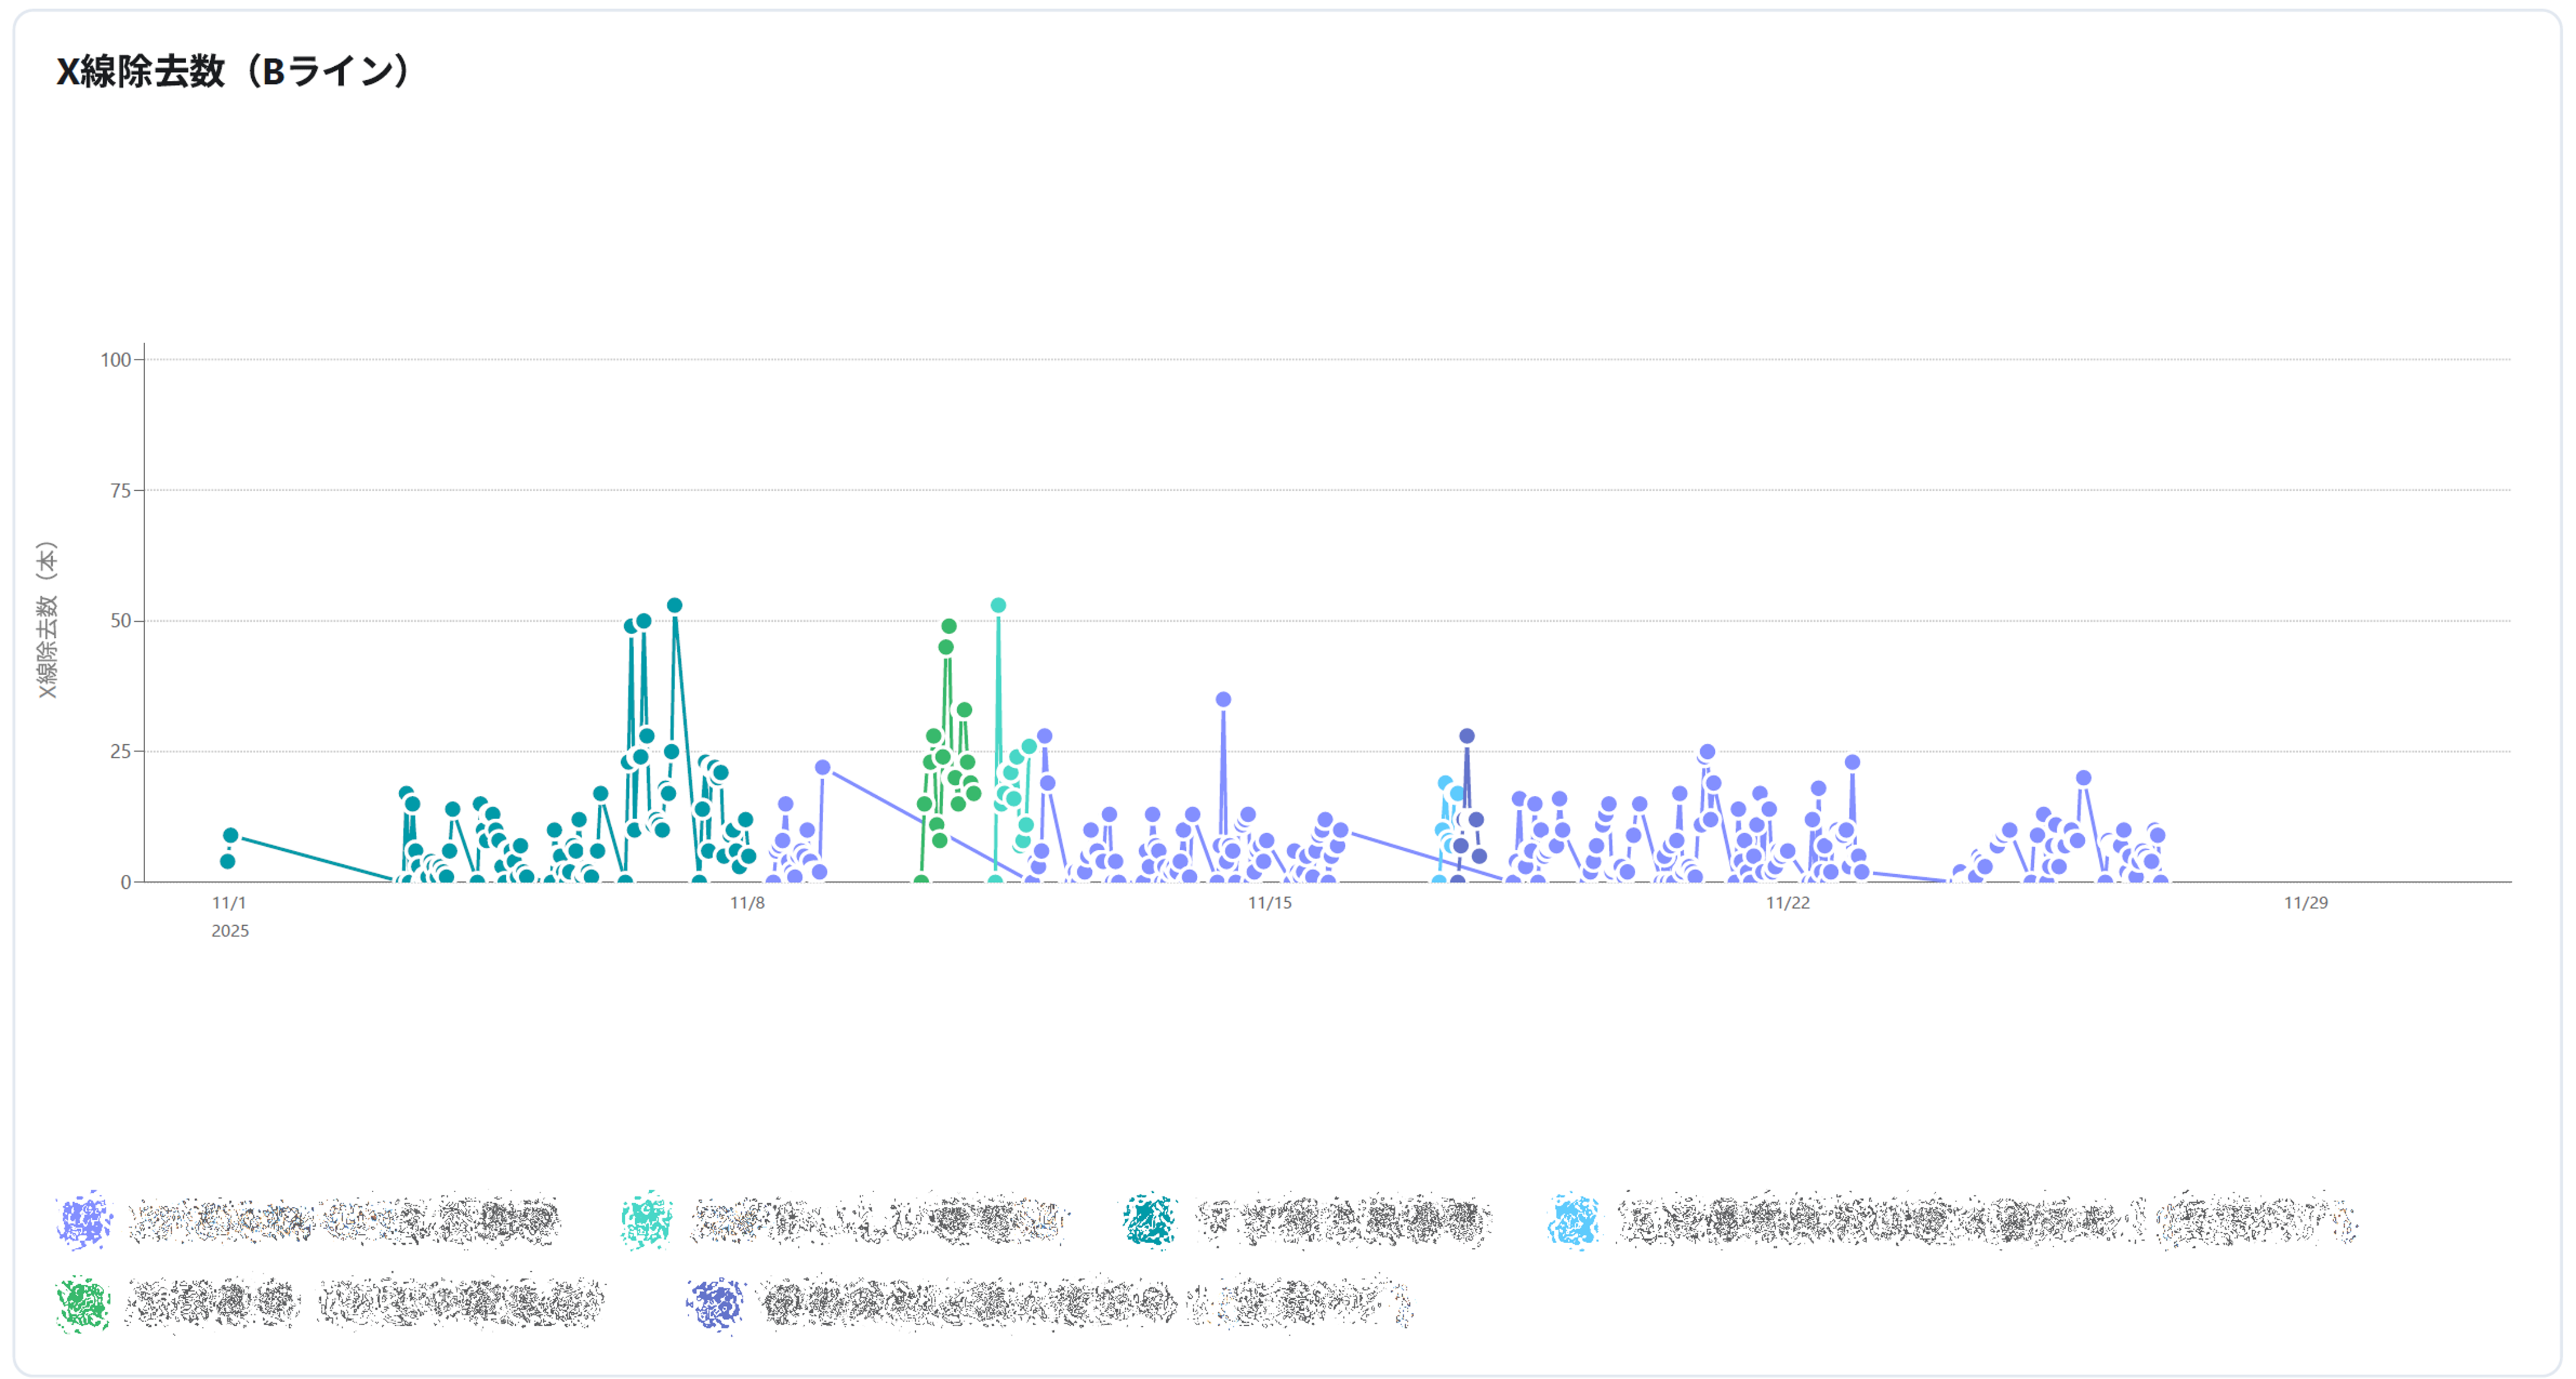Click the dark indigo legend series icon
Viewport: 2576px width, 1379px height.
[x=716, y=1304]
